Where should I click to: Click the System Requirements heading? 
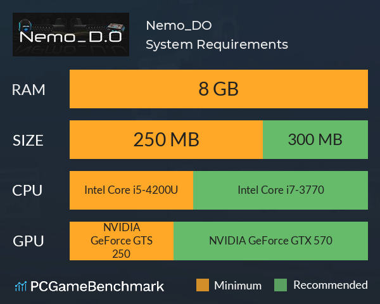pos(217,44)
